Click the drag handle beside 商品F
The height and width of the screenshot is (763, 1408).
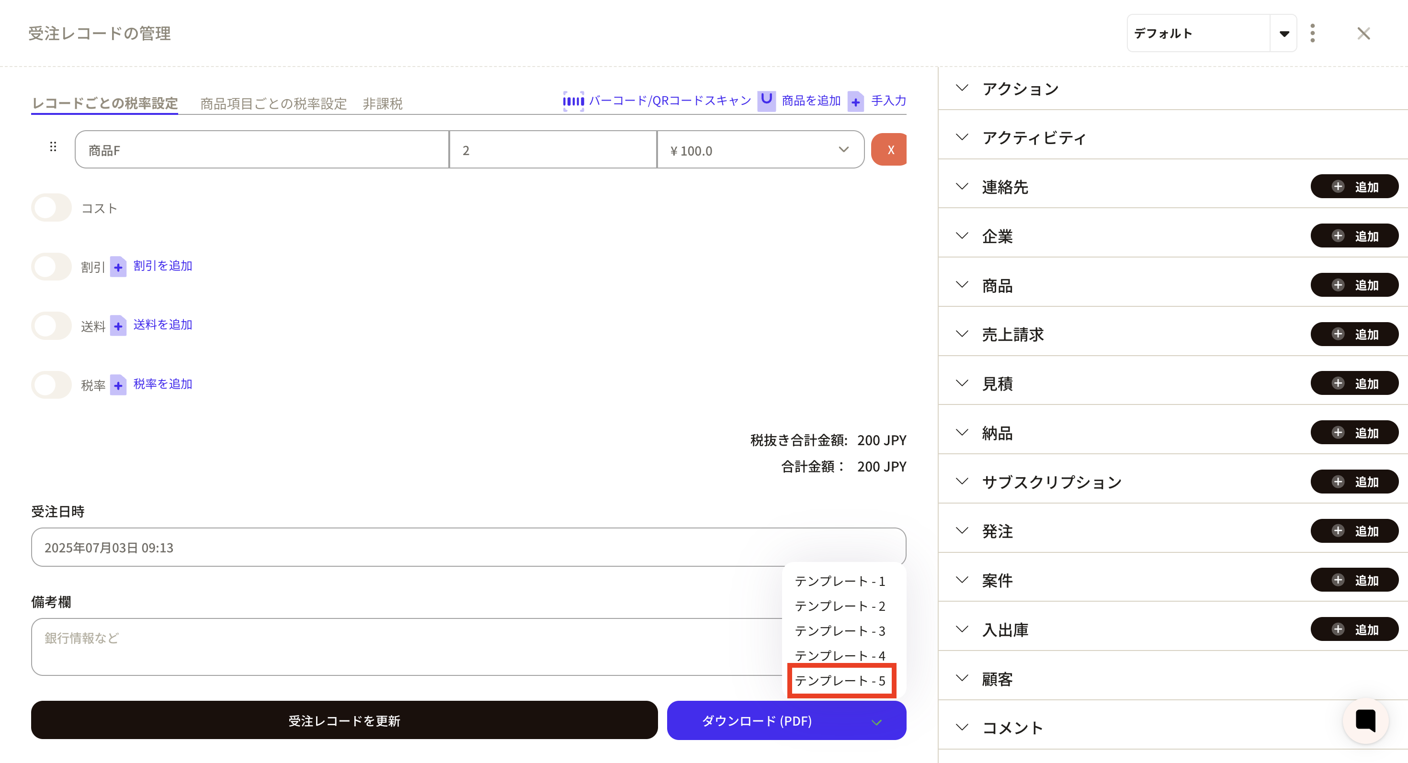pos(53,147)
